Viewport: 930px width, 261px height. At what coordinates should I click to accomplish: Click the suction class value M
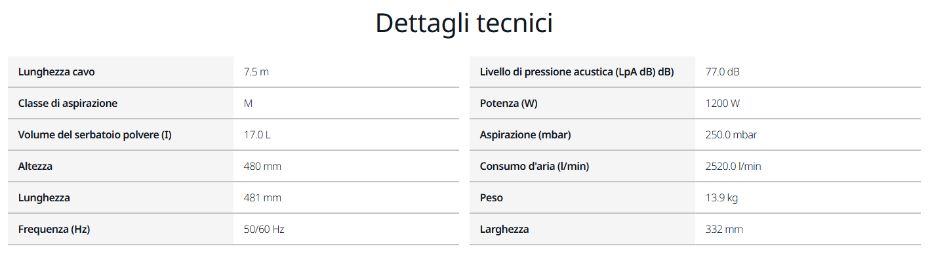(248, 103)
